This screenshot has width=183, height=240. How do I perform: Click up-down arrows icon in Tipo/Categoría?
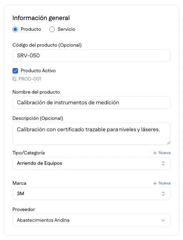[x=163, y=163]
